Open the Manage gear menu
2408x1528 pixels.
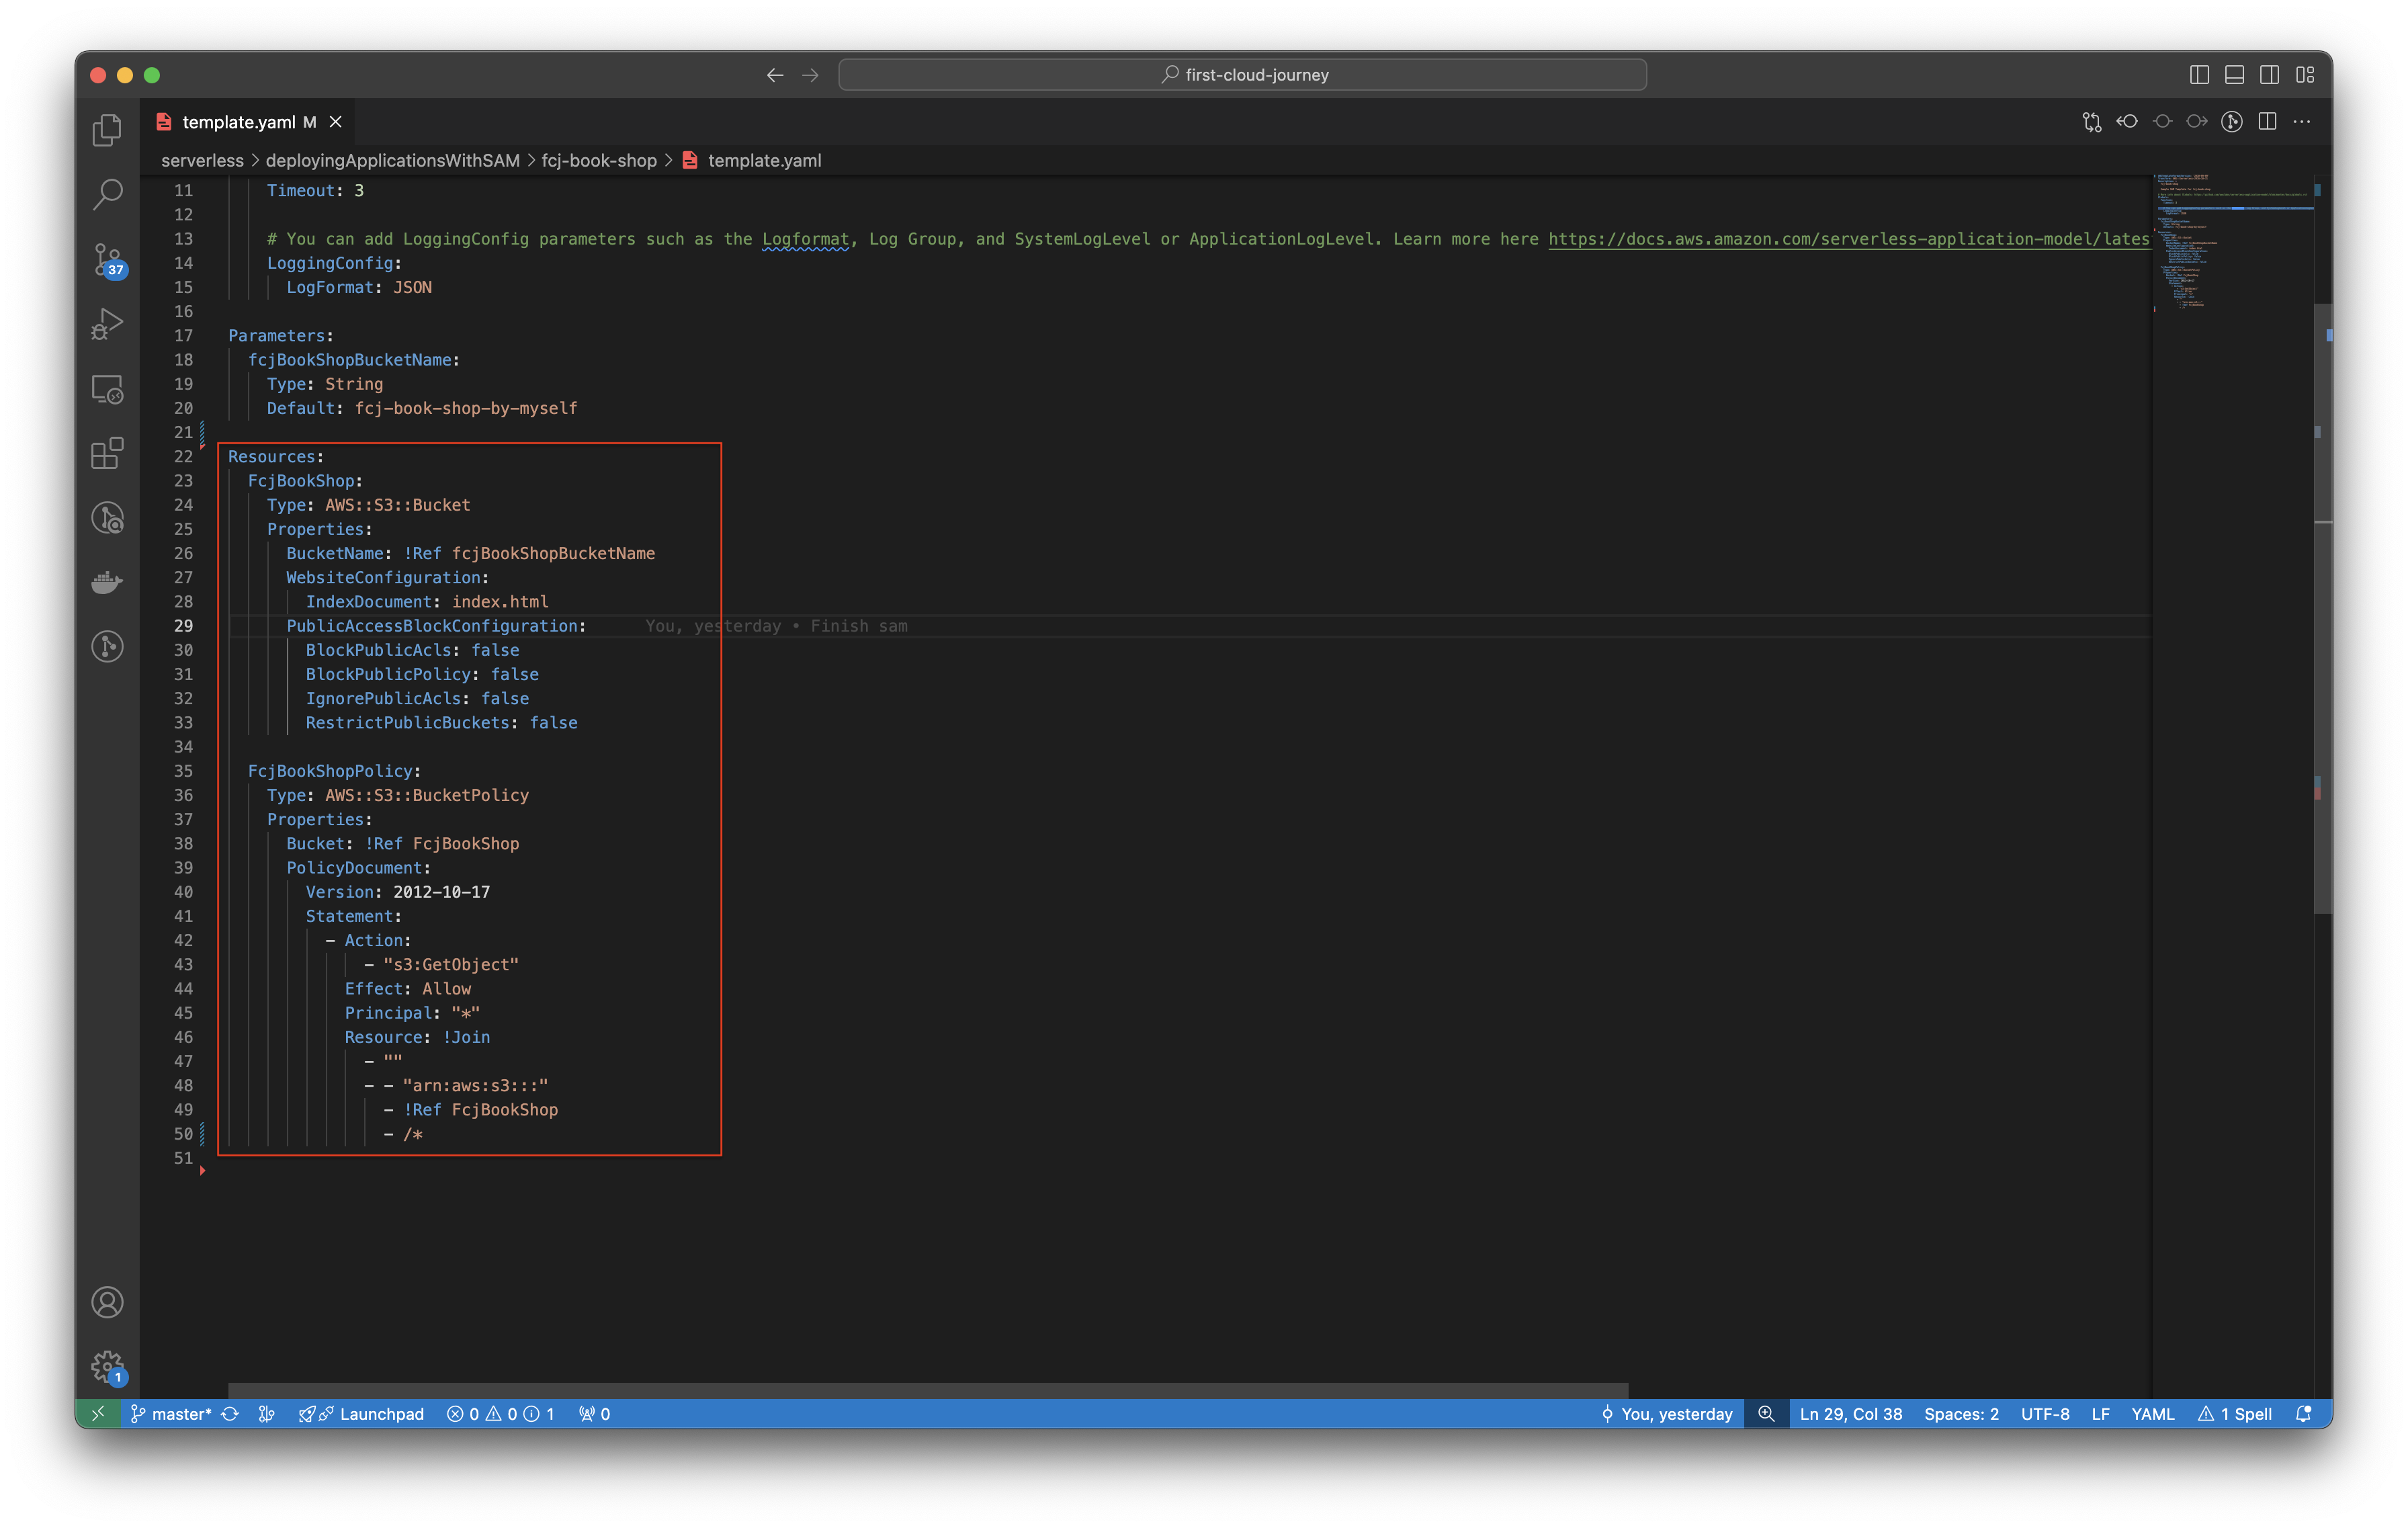[107, 1367]
